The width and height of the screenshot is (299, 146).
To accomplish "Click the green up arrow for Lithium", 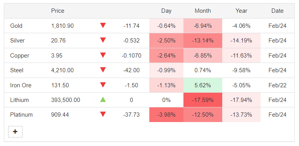I will click(103, 100).
